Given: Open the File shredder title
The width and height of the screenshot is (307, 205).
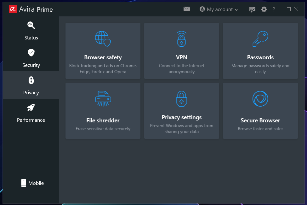Looking at the screenshot, I should pyautogui.click(x=103, y=120).
